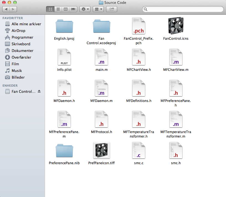The image size is (226, 197).
Task: Select the MFChartView.m file icon
Action: pyautogui.click(x=176, y=57)
